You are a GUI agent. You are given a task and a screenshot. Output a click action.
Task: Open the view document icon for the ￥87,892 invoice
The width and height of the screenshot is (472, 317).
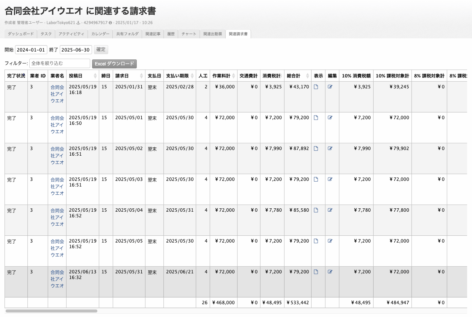pos(316,149)
